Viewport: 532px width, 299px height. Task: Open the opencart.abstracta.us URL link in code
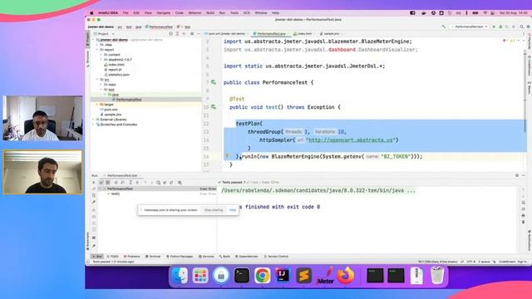point(351,140)
